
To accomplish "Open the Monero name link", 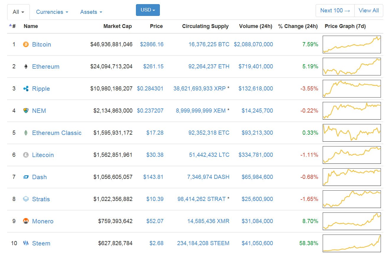I will pyautogui.click(x=43, y=221).
